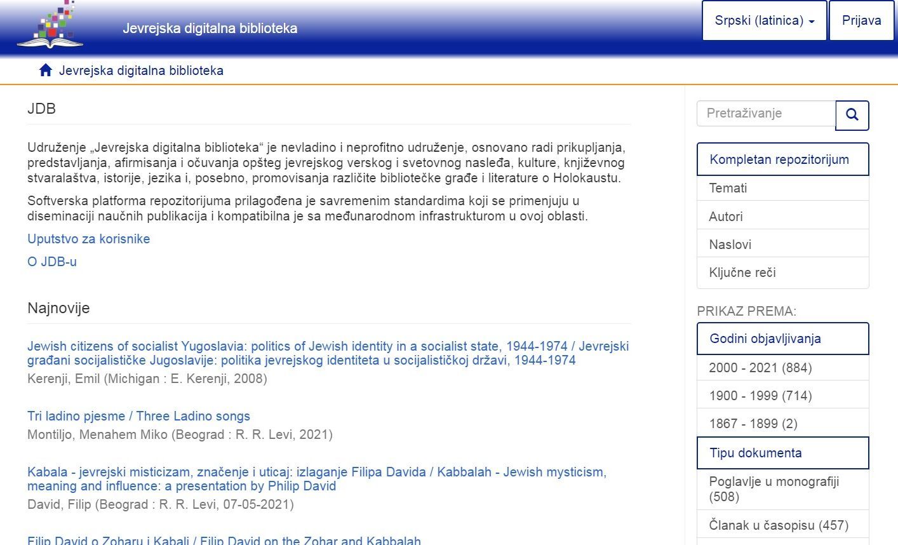Screen dimensions: 898x545
Task: Open the Srpski (latinica) language dropdown
Action: coord(764,21)
